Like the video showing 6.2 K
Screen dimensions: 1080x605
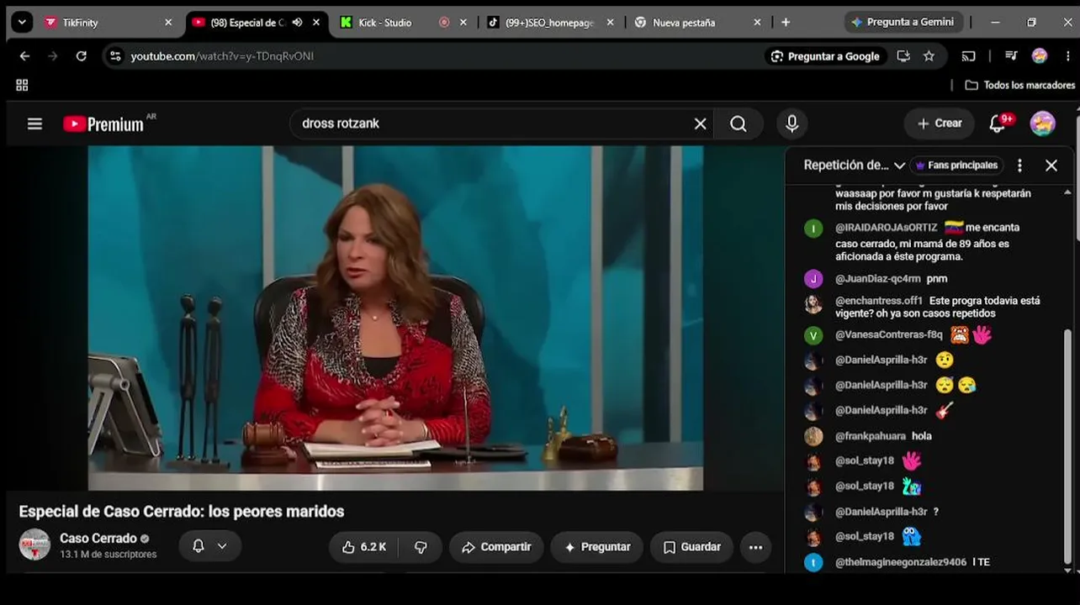tap(363, 547)
